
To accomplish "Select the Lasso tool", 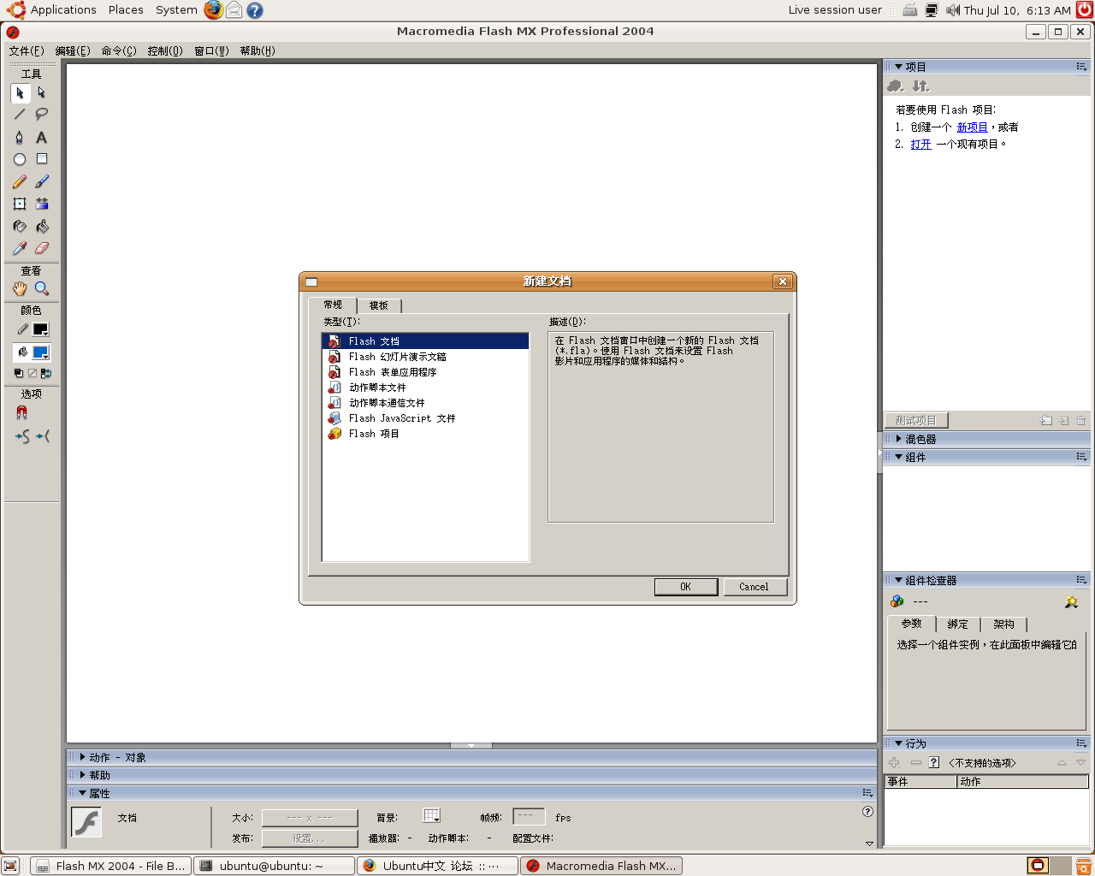I will (x=41, y=114).
